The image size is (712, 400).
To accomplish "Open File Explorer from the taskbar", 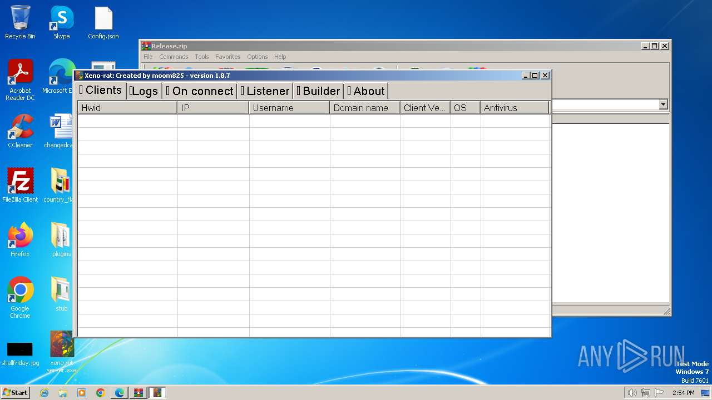I will click(63, 393).
